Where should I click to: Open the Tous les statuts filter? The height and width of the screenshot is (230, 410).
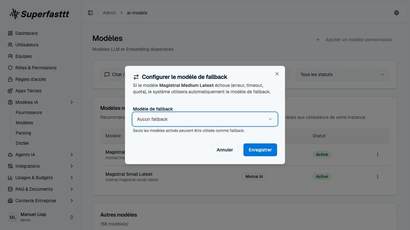coord(343,74)
